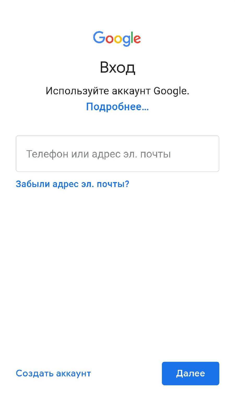235x402 pixels.
Task: Click "Забыли адрес эл. почты?" link
Action: tap(72, 184)
